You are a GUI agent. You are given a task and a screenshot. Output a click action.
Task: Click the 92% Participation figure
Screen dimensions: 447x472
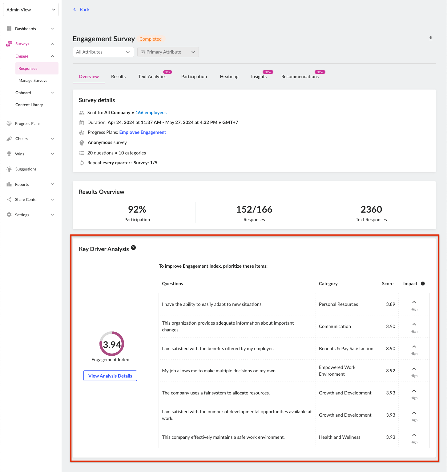(x=137, y=210)
